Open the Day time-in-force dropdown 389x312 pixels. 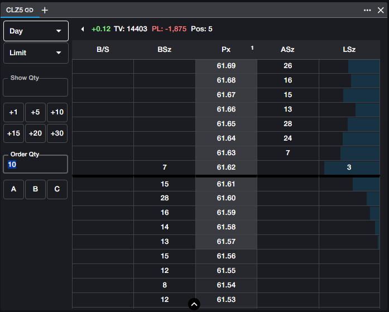click(36, 31)
